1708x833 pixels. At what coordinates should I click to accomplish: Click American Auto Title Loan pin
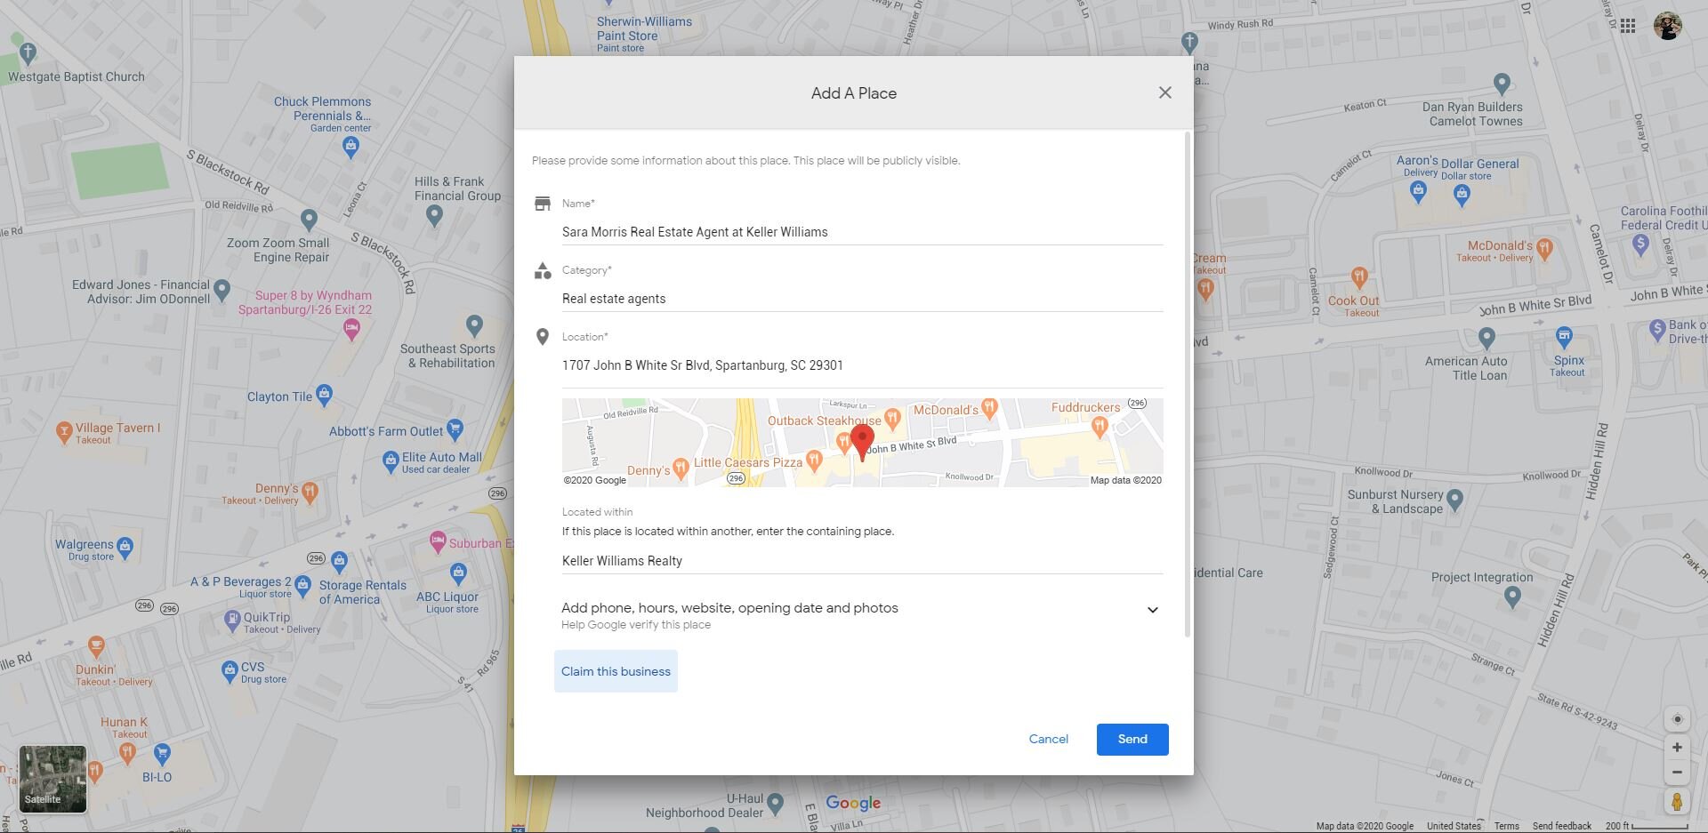click(x=1486, y=338)
